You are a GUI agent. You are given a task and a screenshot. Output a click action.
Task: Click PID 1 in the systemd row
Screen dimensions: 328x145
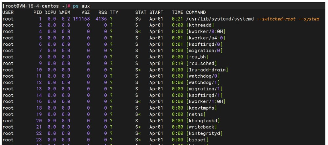pos(40,19)
